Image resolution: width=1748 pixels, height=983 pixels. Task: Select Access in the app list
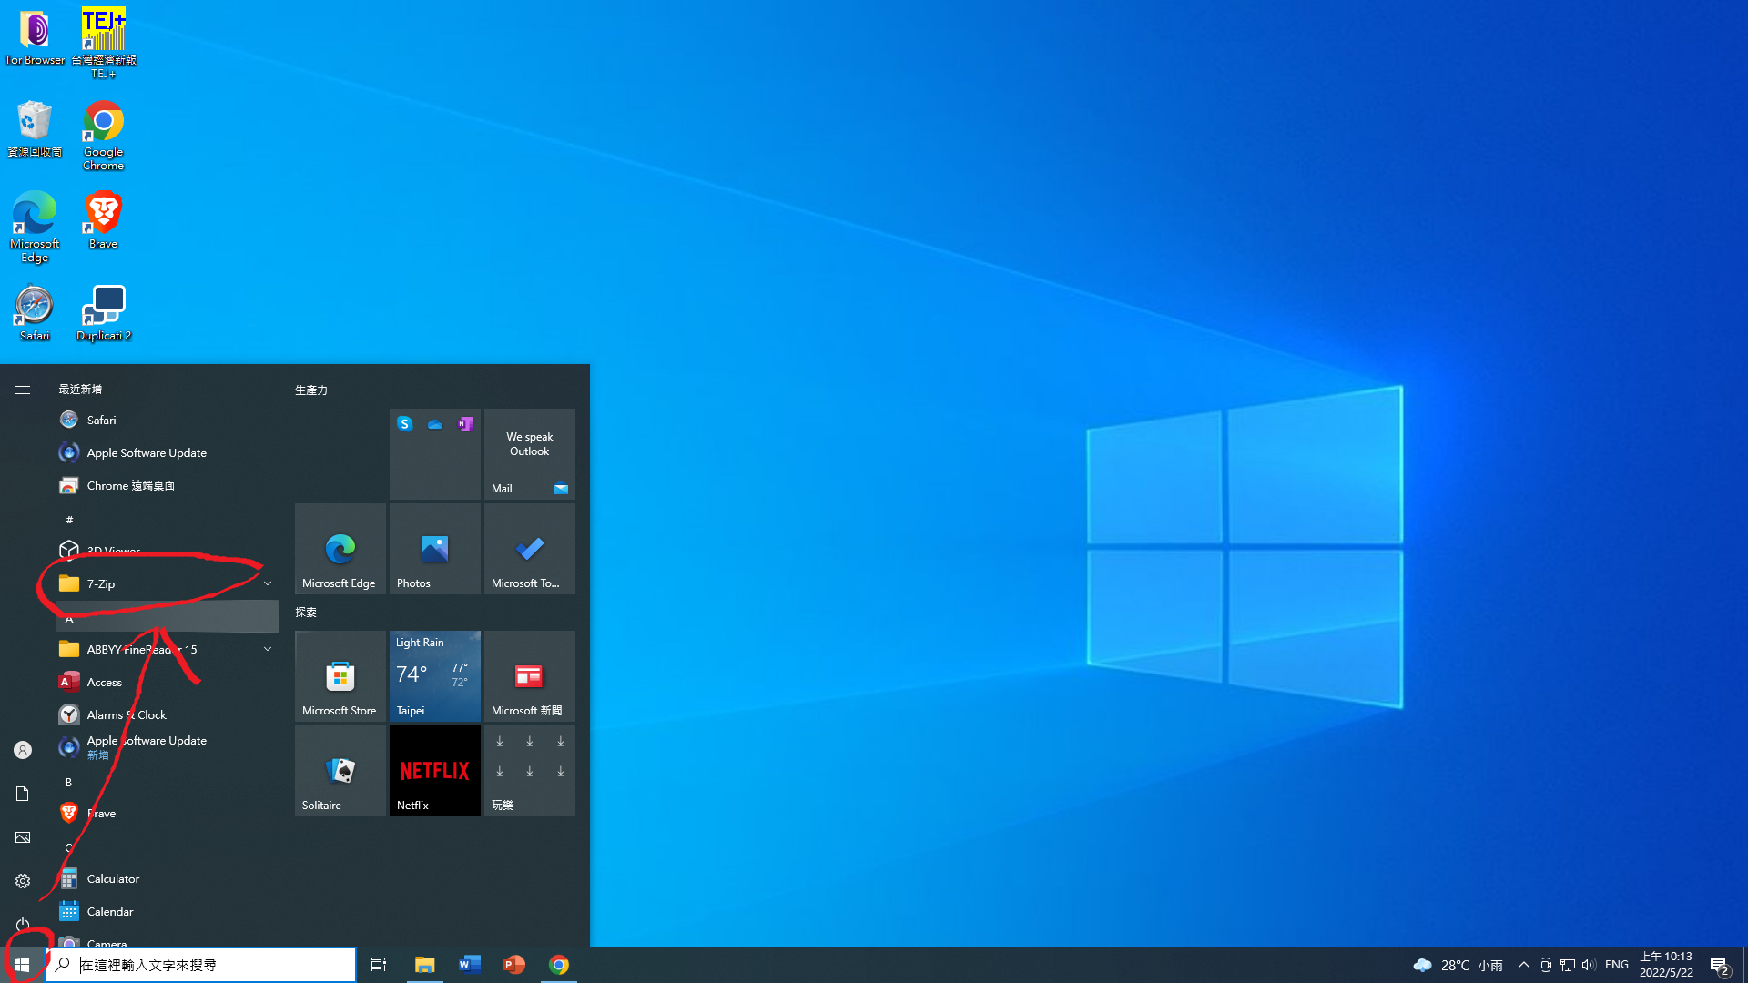[x=104, y=683]
